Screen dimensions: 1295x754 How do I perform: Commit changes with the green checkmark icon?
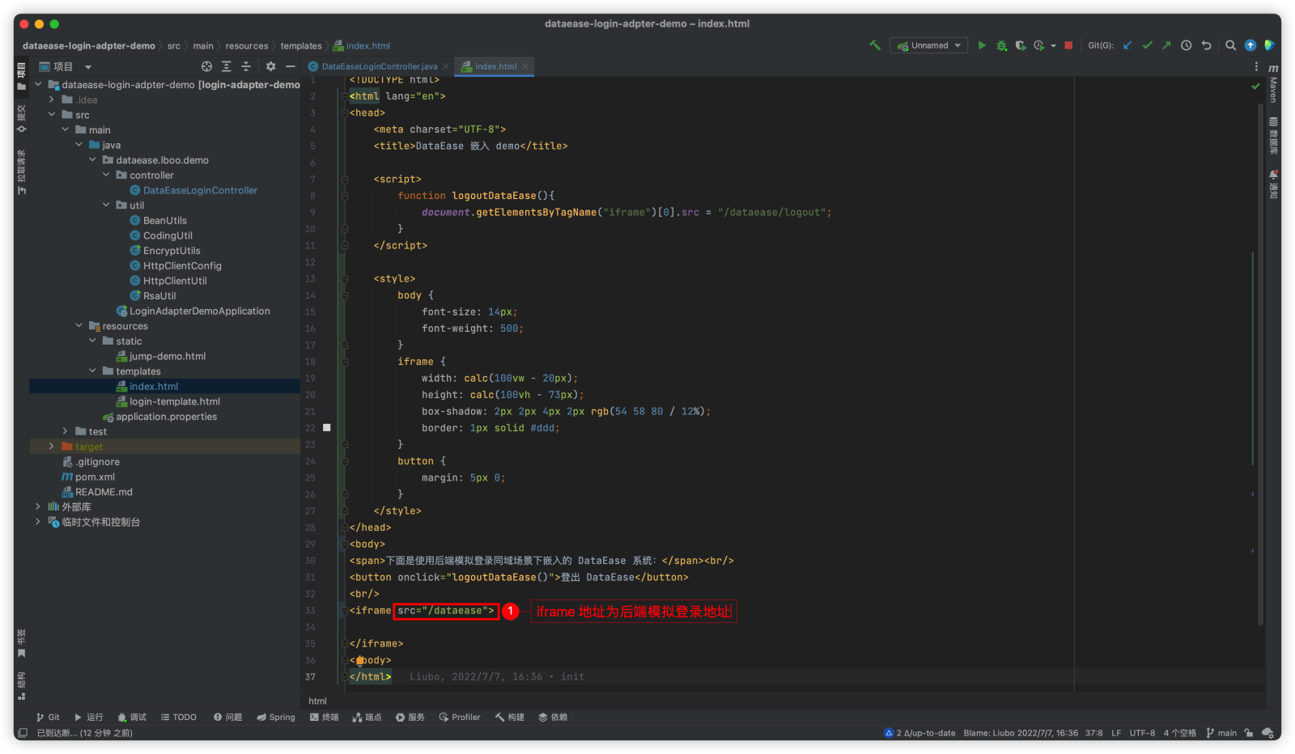click(1147, 45)
